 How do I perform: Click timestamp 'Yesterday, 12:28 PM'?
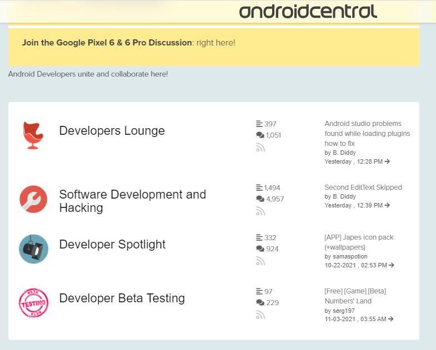[x=353, y=161]
